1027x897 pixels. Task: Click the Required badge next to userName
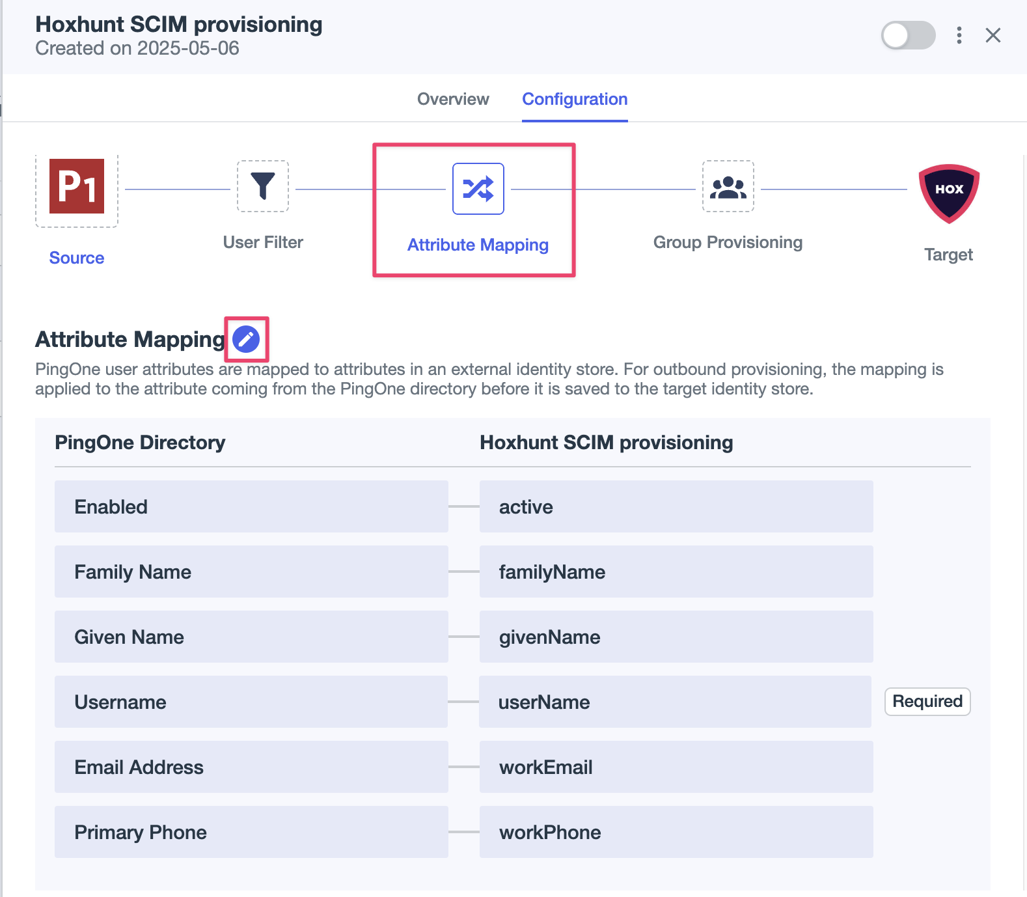tap(927, 702)
